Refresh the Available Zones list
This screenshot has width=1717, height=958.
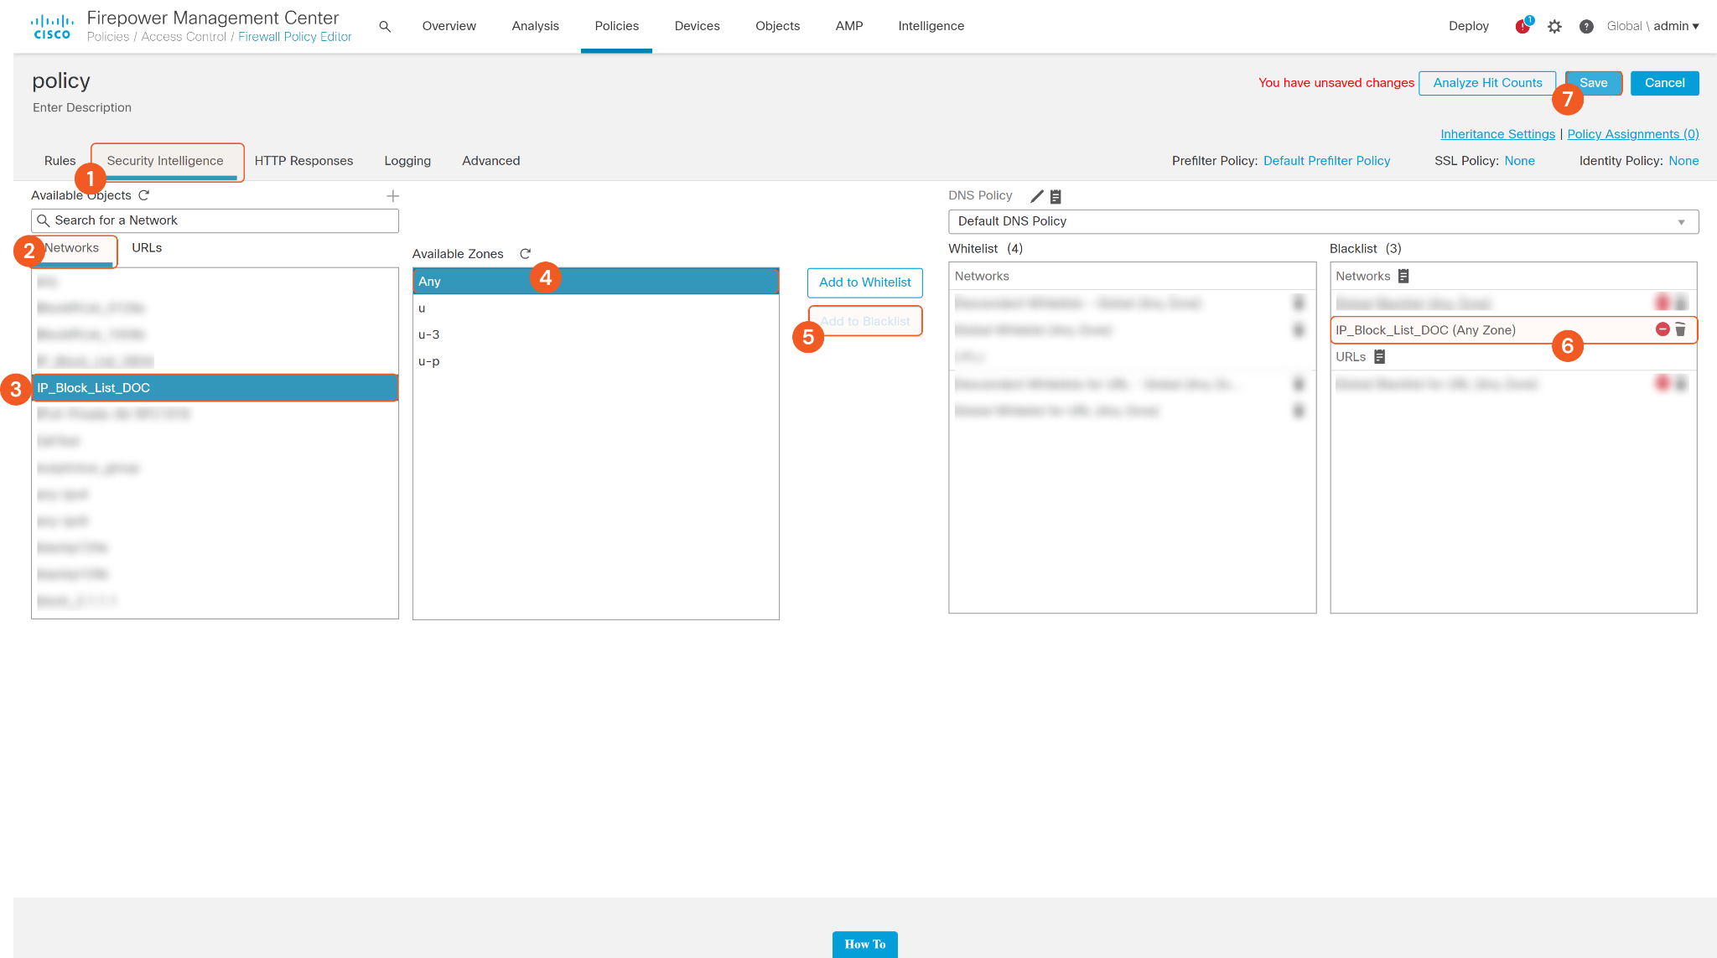[526, 254]
